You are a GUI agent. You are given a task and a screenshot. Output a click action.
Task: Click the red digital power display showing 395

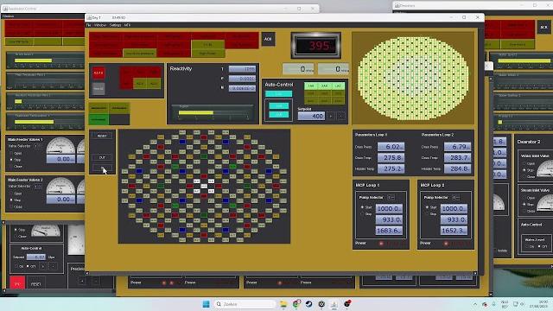pos(315,46)
